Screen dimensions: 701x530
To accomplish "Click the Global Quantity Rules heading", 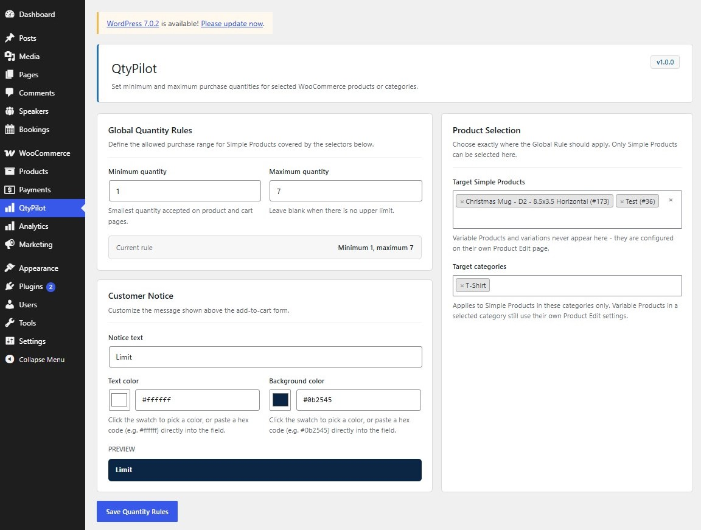I will [150, 130].
